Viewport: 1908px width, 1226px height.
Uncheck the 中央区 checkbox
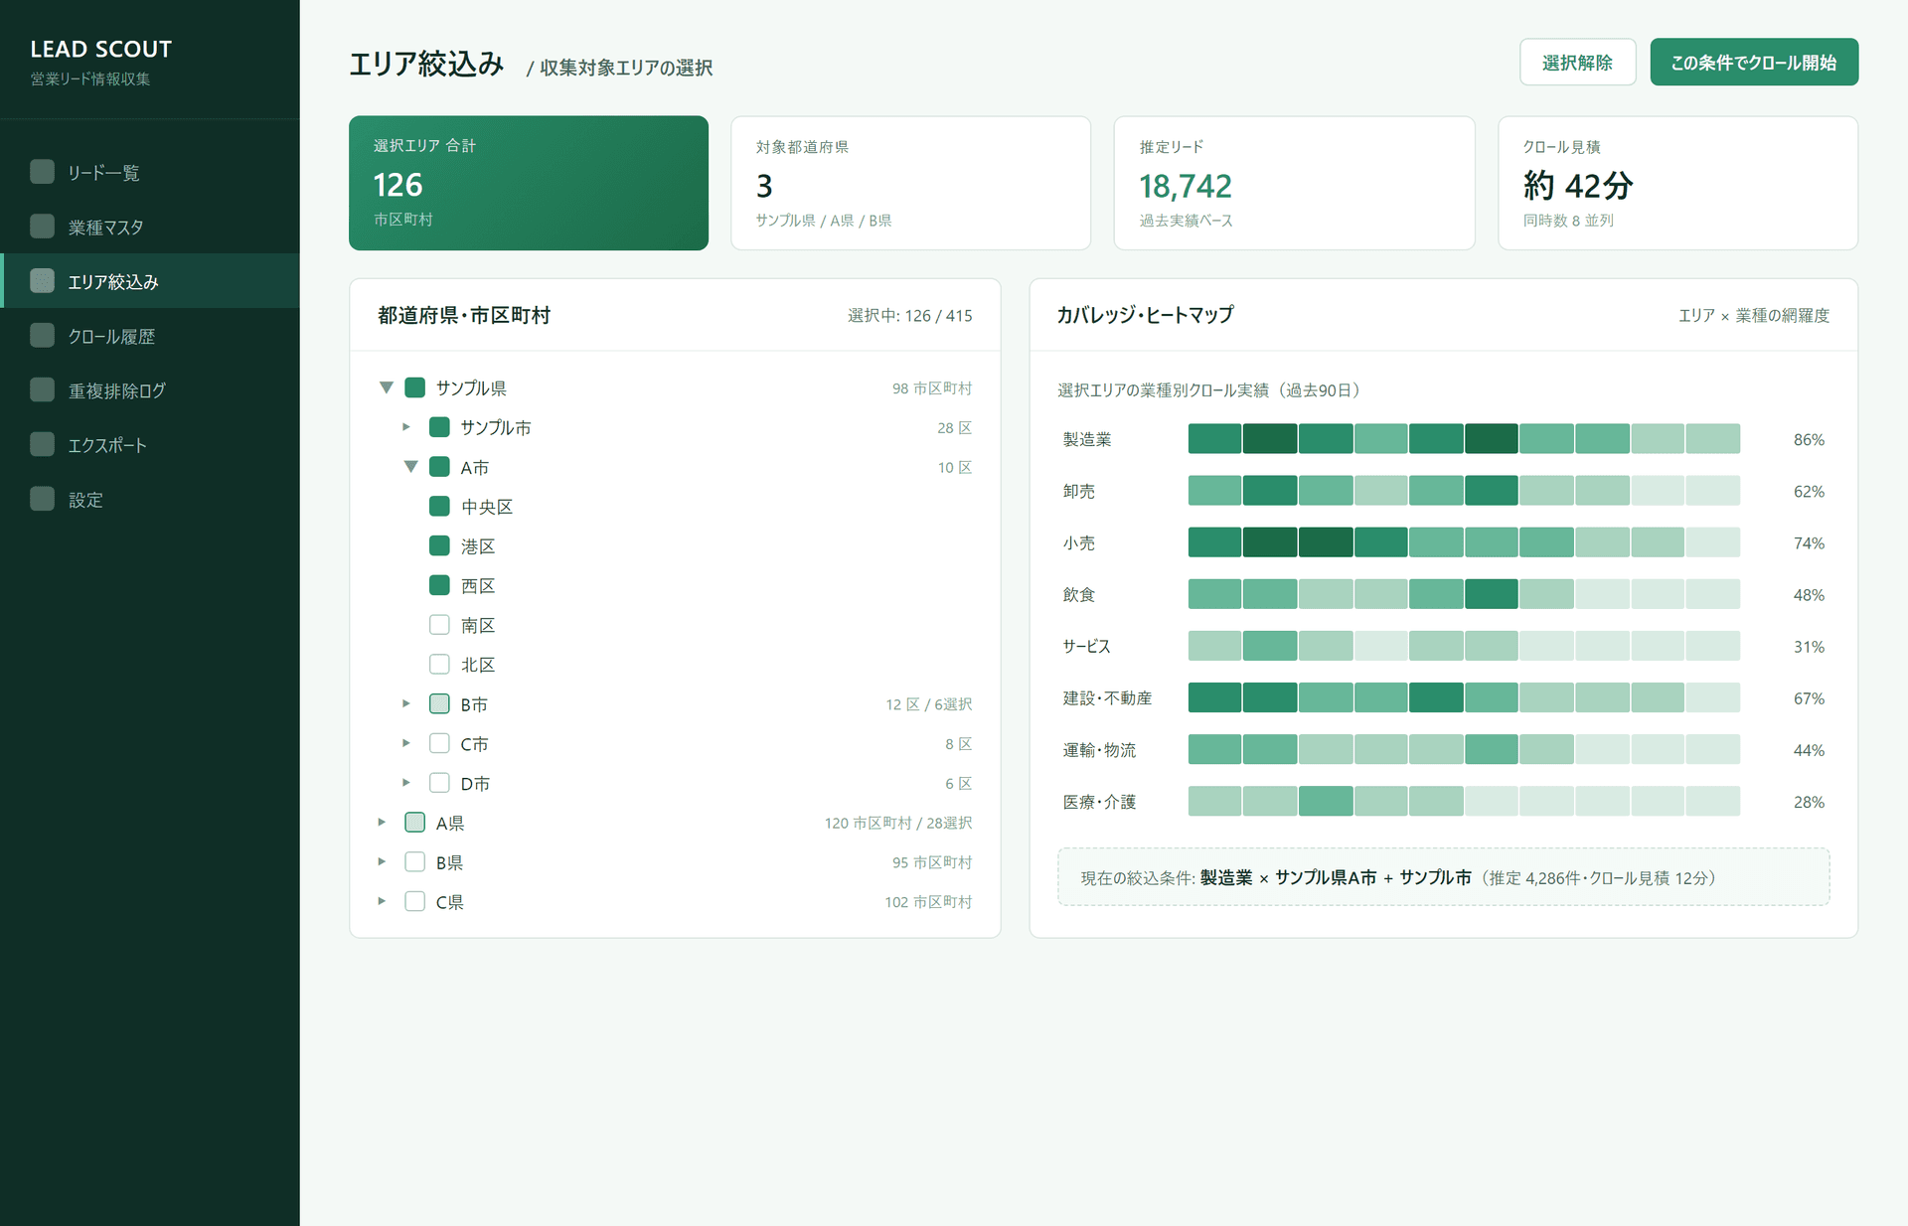pos(439,506)
